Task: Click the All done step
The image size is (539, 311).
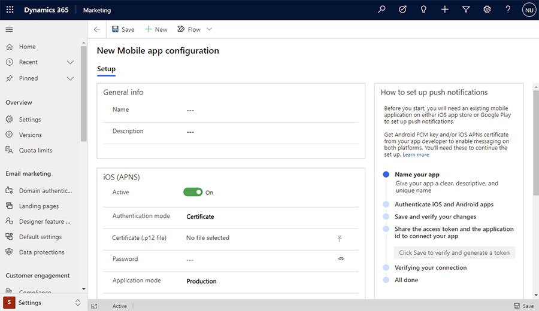Action: coord(406,280)
